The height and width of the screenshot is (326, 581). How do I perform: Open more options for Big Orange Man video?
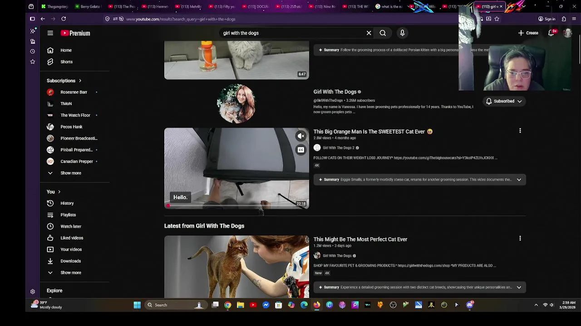click(x=520, y=131)
